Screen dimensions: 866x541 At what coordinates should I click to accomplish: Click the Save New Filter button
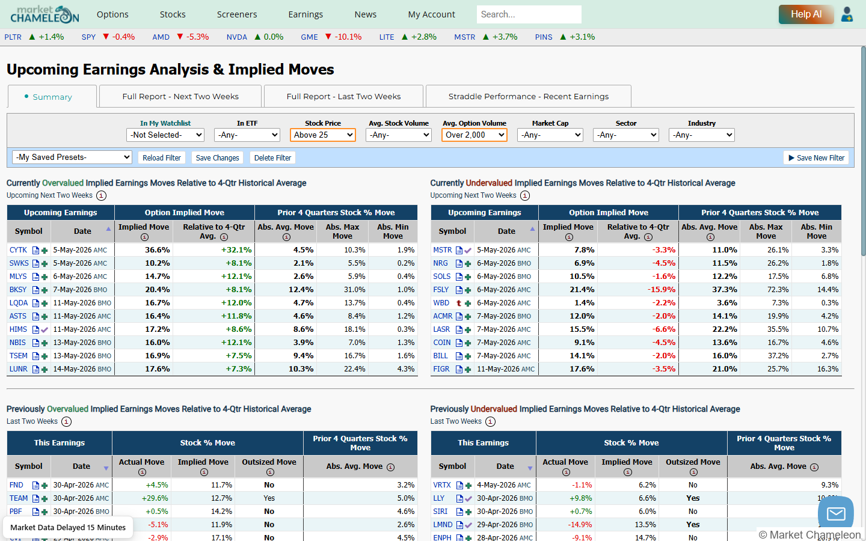816,158
